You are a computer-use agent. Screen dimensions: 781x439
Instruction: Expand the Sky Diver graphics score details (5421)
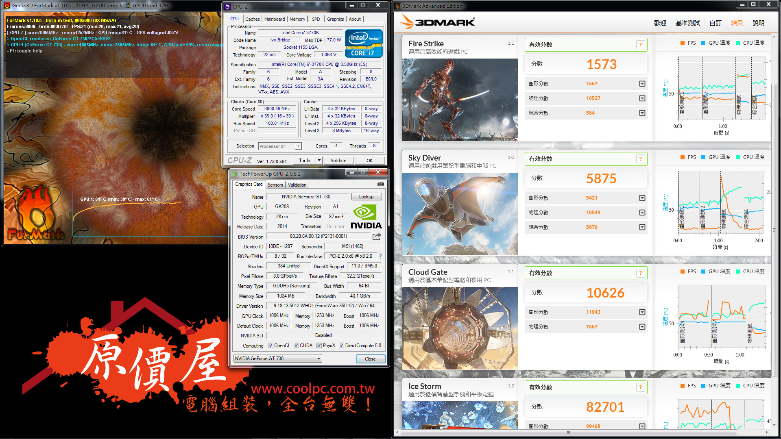(642, 198)
